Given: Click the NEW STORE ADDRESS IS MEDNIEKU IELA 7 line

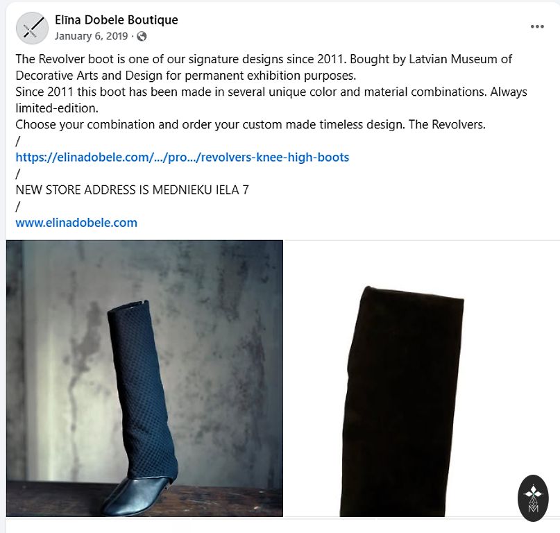Looking at the screenshot, I should tap(132, 190).
